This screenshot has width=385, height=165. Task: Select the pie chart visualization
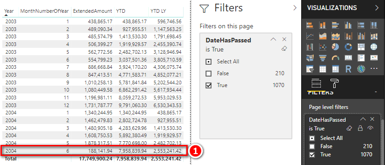pyautogui.click(x=335, y=46)
